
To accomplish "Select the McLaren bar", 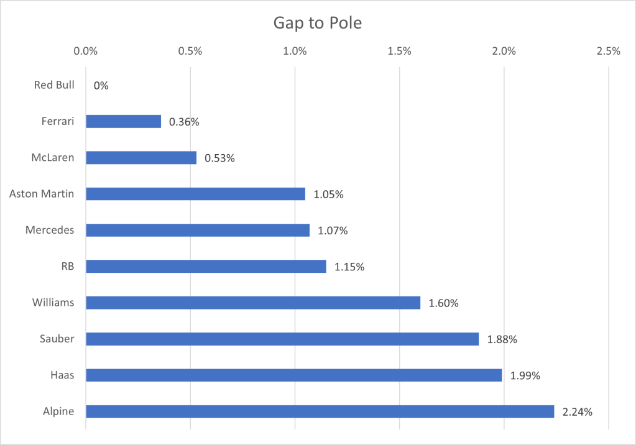I will click(x=141, y=158).
